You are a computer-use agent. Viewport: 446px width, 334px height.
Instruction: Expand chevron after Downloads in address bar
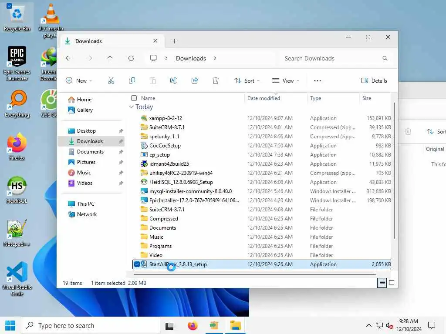(215, 58)
